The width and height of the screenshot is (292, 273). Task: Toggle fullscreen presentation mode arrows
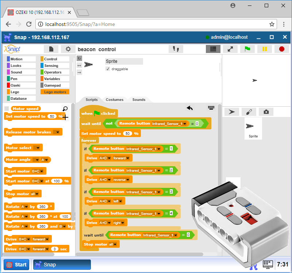coord(230,49)
